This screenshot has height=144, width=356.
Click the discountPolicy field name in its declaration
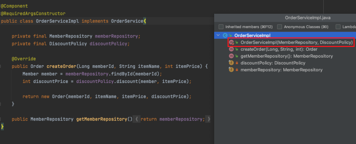point(108,44)
